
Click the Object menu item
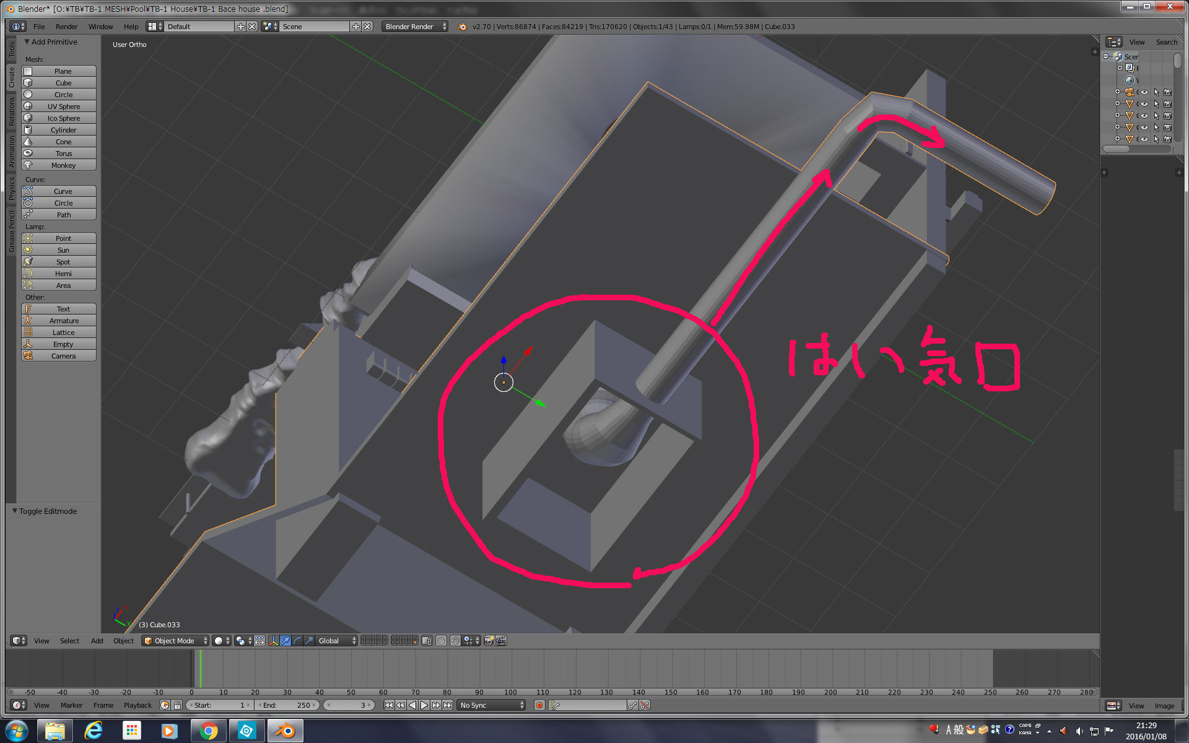pyautogui.click(x=123, y=640)
